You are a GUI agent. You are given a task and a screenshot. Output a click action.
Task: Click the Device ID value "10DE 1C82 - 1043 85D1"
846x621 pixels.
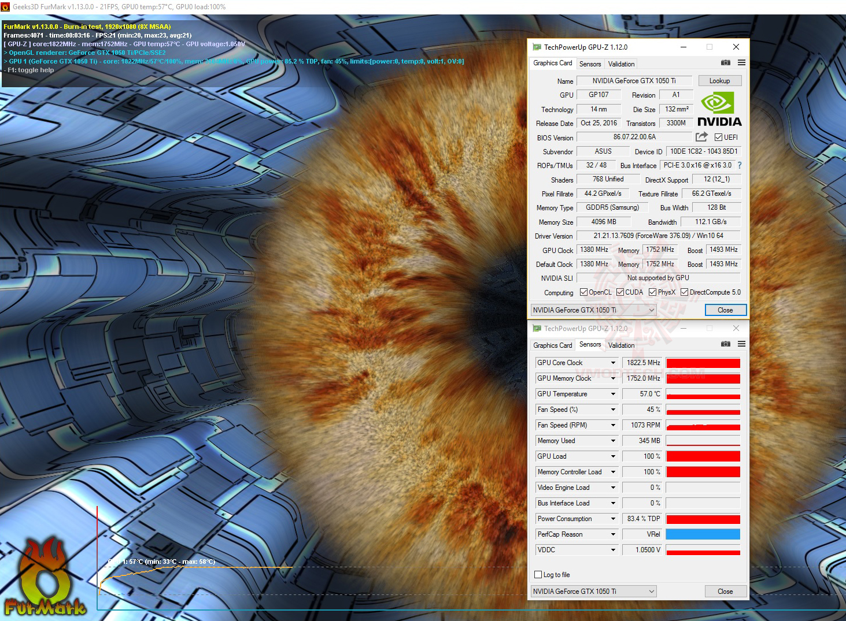tap(704, 151)
